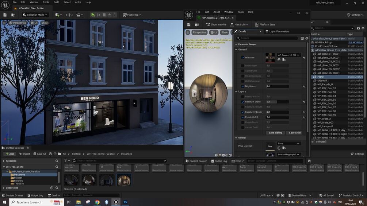The width and height of the screenshot is (367, 206).
Task: Switch to the Layer Parameters tab
Action: point(279,31)
